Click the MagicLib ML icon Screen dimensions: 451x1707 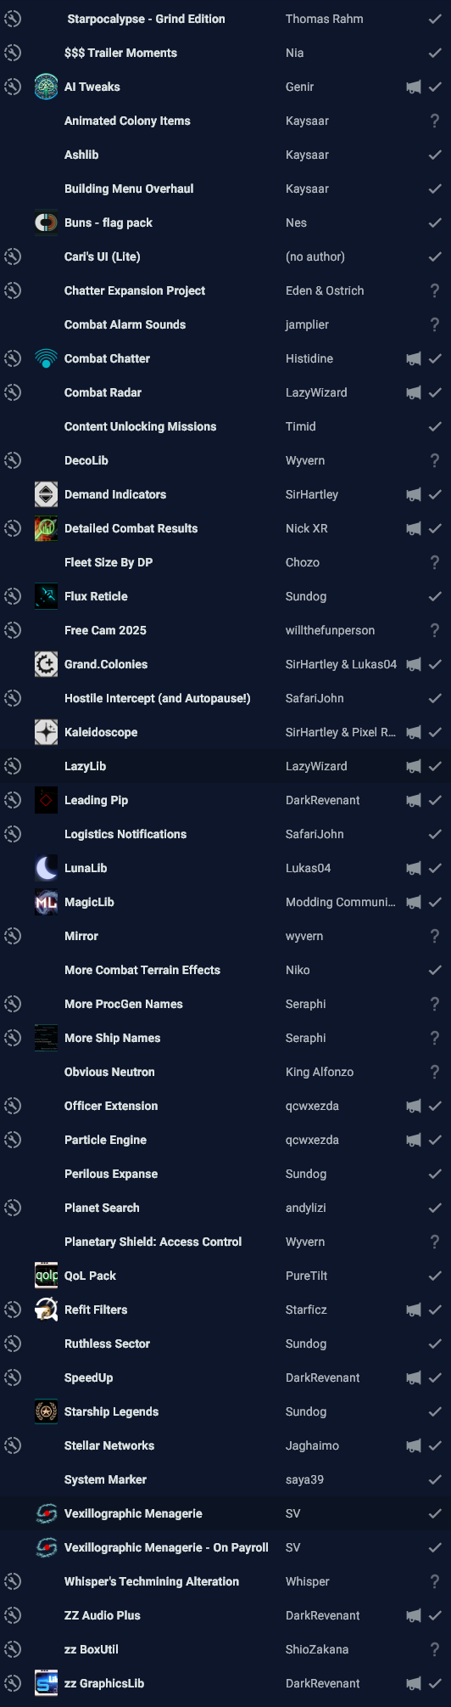[x=46, y=902]
